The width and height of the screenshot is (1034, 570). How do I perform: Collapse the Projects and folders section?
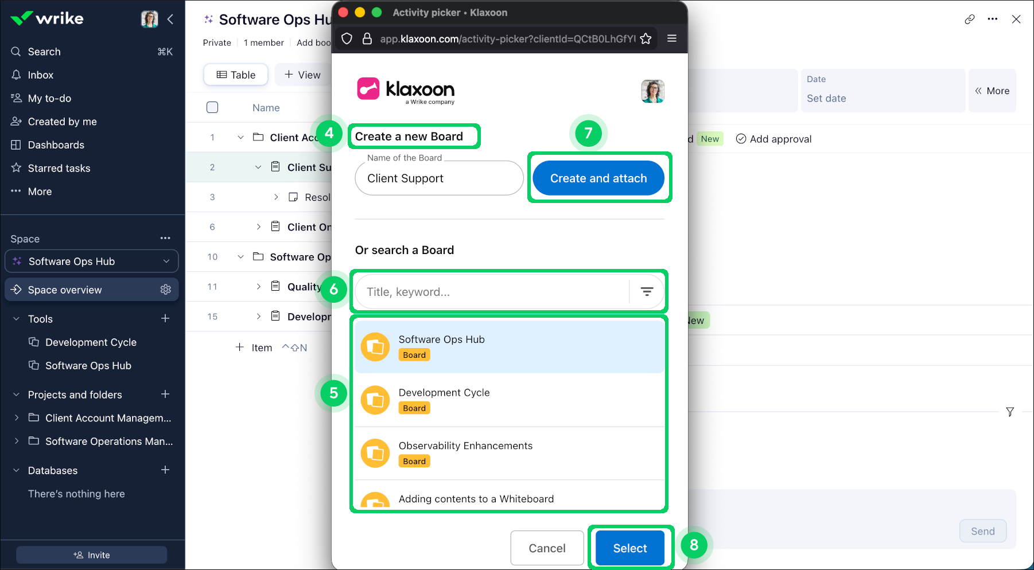pyautogui.click(x=16, y=395)
